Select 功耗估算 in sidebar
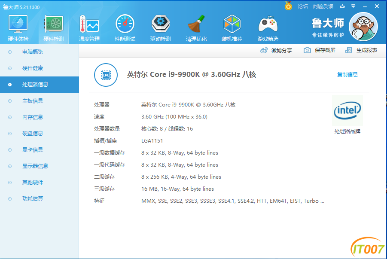Image resolution: width=387 pixels, height=259 pixels. tap(40, 198)
